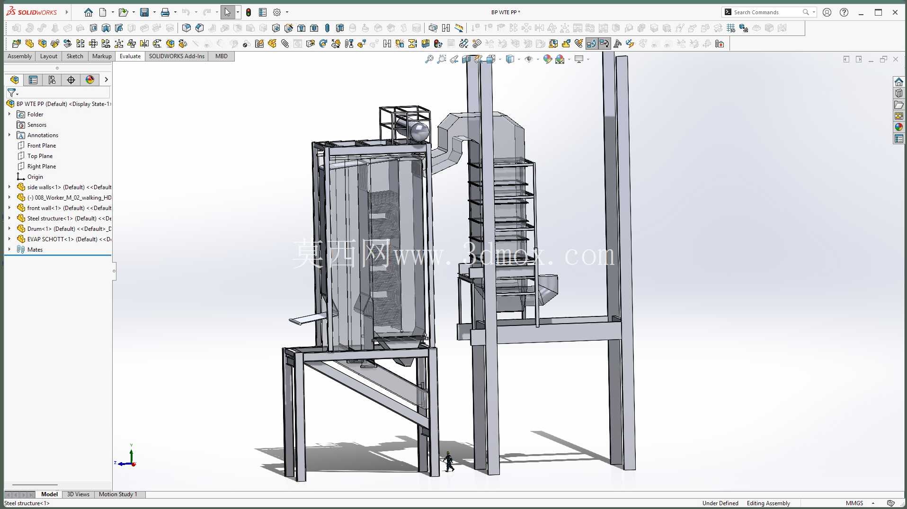Switch to the Markup tab
Screen dimensions: 907x509
(x=102, y=56)
